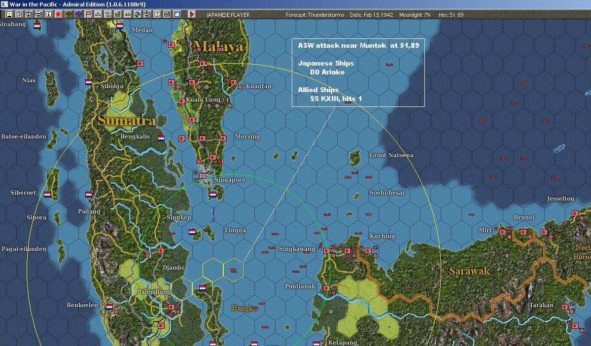Screen dimensions: 591x346
Task: Click the Groot Natoena map label
Action: (391, 155)
